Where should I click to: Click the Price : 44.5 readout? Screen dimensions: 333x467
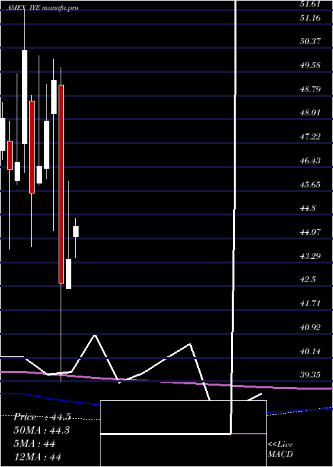pos(42,417)
